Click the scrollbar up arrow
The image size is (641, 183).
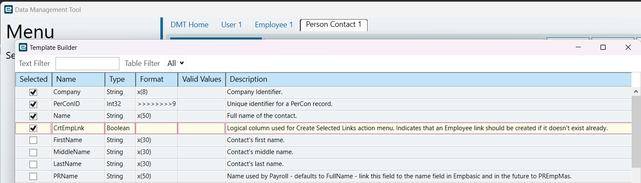(x=636, y=91)
